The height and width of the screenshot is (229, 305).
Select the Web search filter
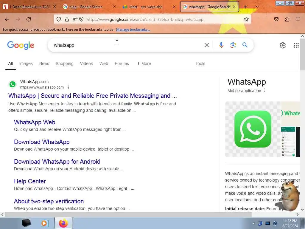104,64
